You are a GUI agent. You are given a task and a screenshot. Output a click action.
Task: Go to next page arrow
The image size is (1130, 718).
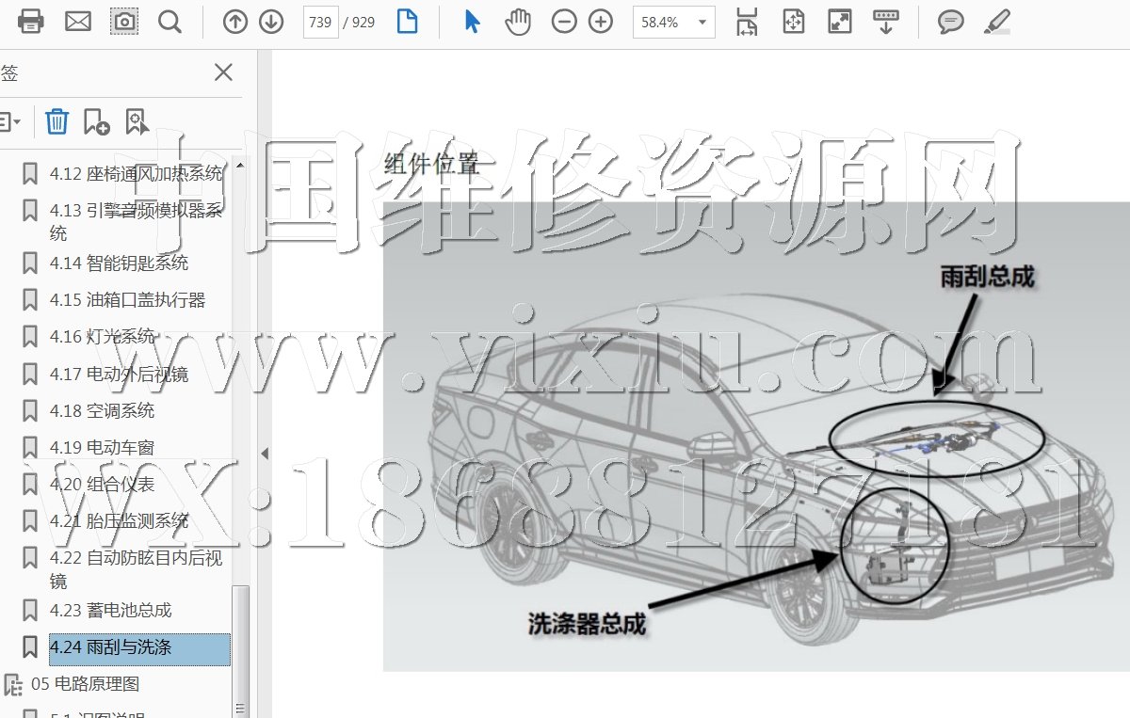pyautogui.click(x=271, y=22)
